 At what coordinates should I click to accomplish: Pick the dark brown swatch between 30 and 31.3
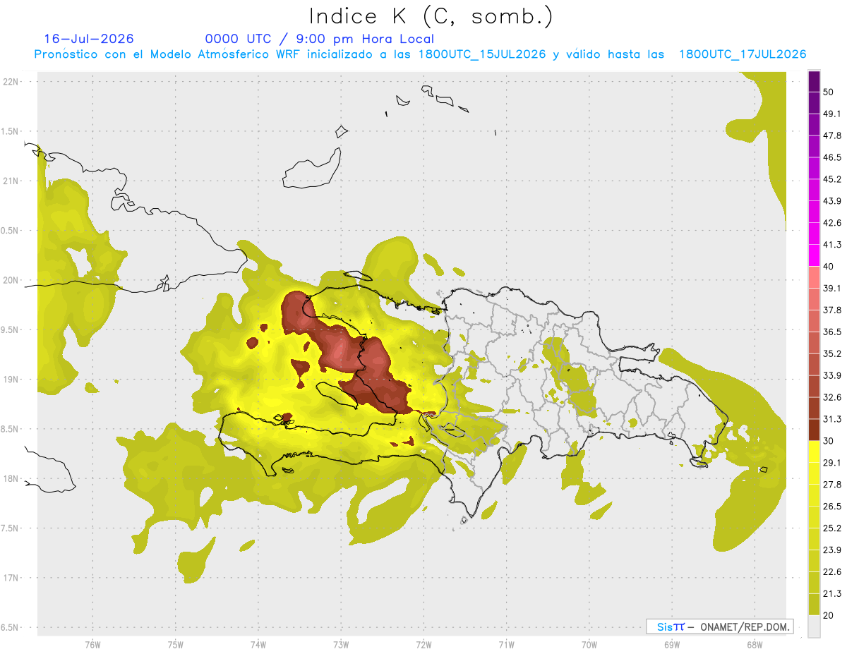(814, 430)
